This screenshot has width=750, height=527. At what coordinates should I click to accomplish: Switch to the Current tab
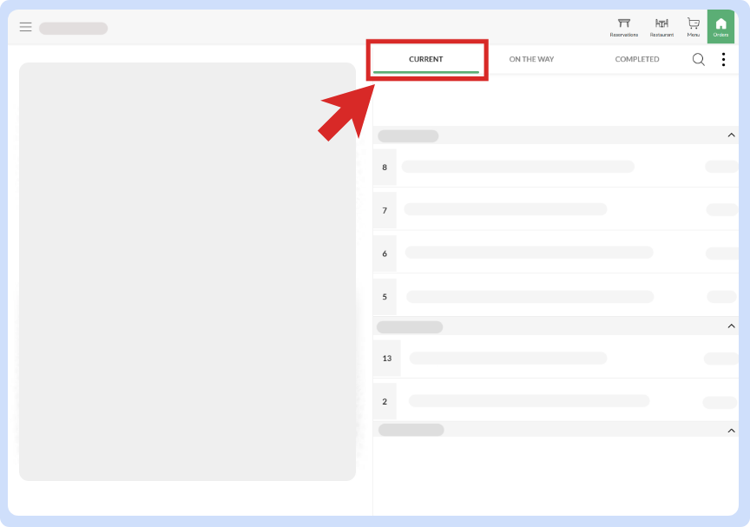pos(425,59)
